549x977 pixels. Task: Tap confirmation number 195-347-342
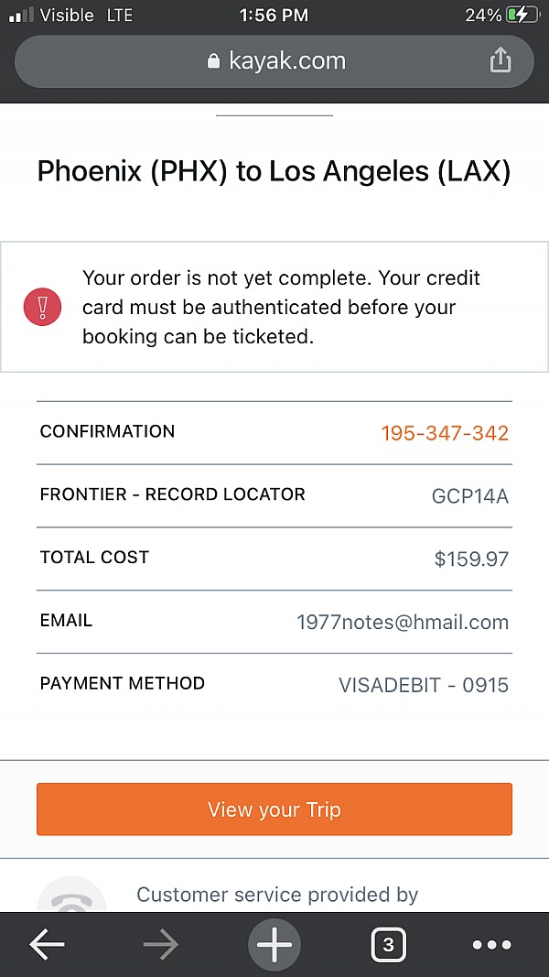pyautogui.click(x=445, y=433)
